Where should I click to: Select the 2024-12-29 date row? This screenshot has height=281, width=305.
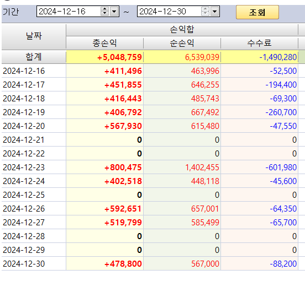pos(24,250)
